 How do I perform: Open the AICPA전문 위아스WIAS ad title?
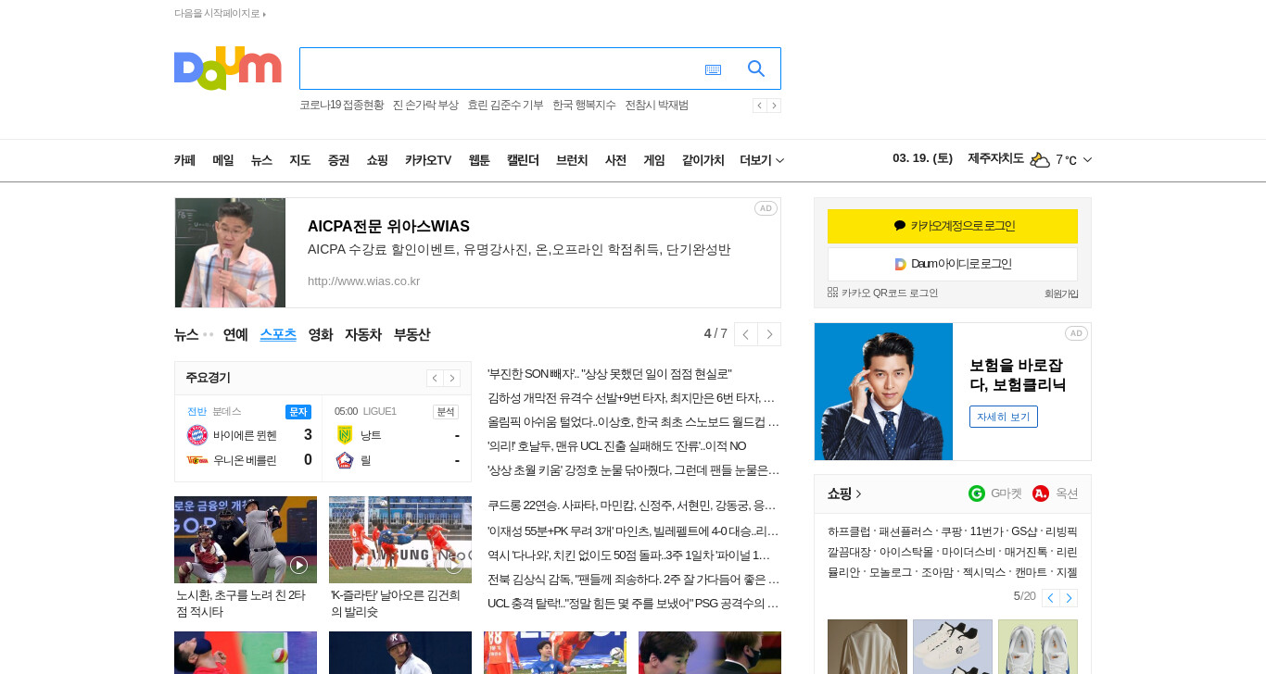(388, 227)
